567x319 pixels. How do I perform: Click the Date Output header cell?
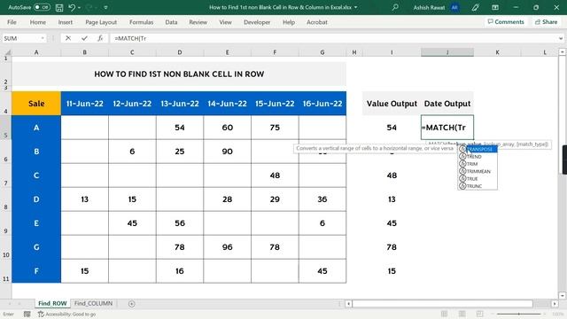coord(447,104)
